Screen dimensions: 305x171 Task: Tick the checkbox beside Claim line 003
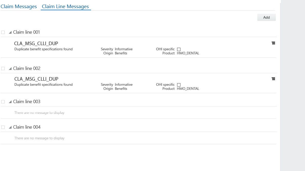pyautogui.click(x=3, y=102)
